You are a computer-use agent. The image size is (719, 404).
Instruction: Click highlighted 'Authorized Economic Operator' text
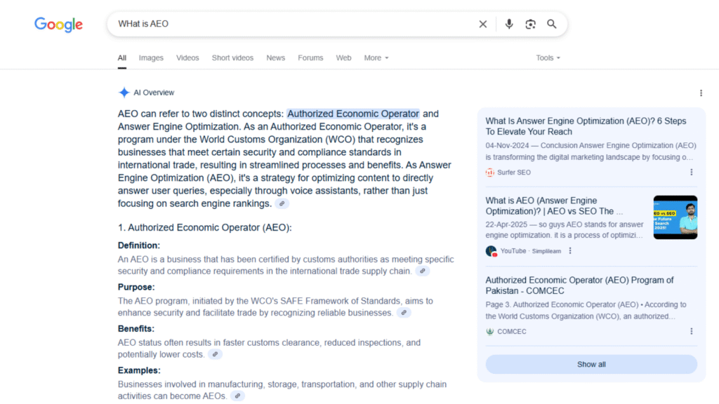(x=353, y=114)
